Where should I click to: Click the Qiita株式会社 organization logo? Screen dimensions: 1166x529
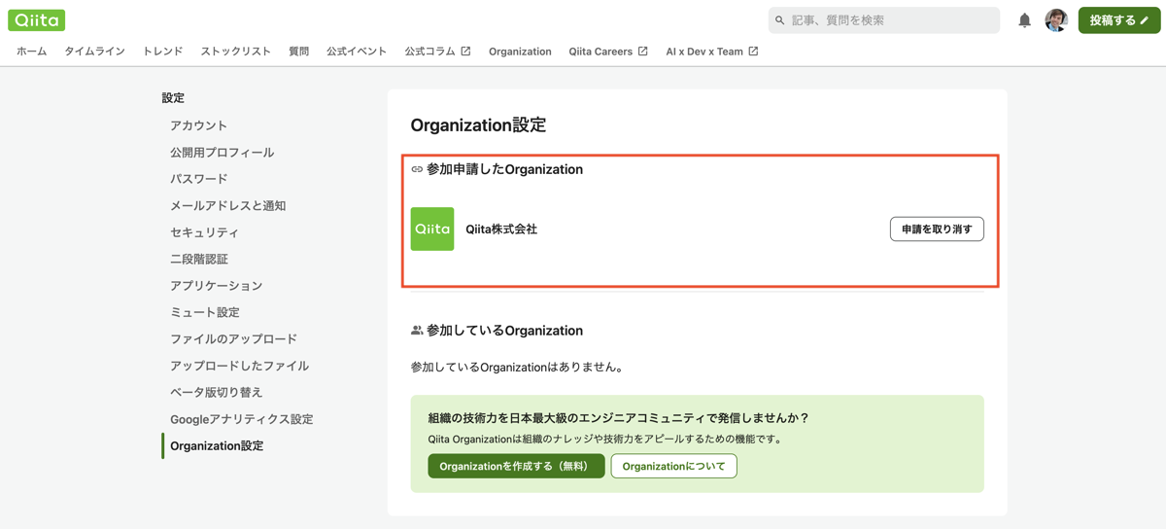click(432, 229)
